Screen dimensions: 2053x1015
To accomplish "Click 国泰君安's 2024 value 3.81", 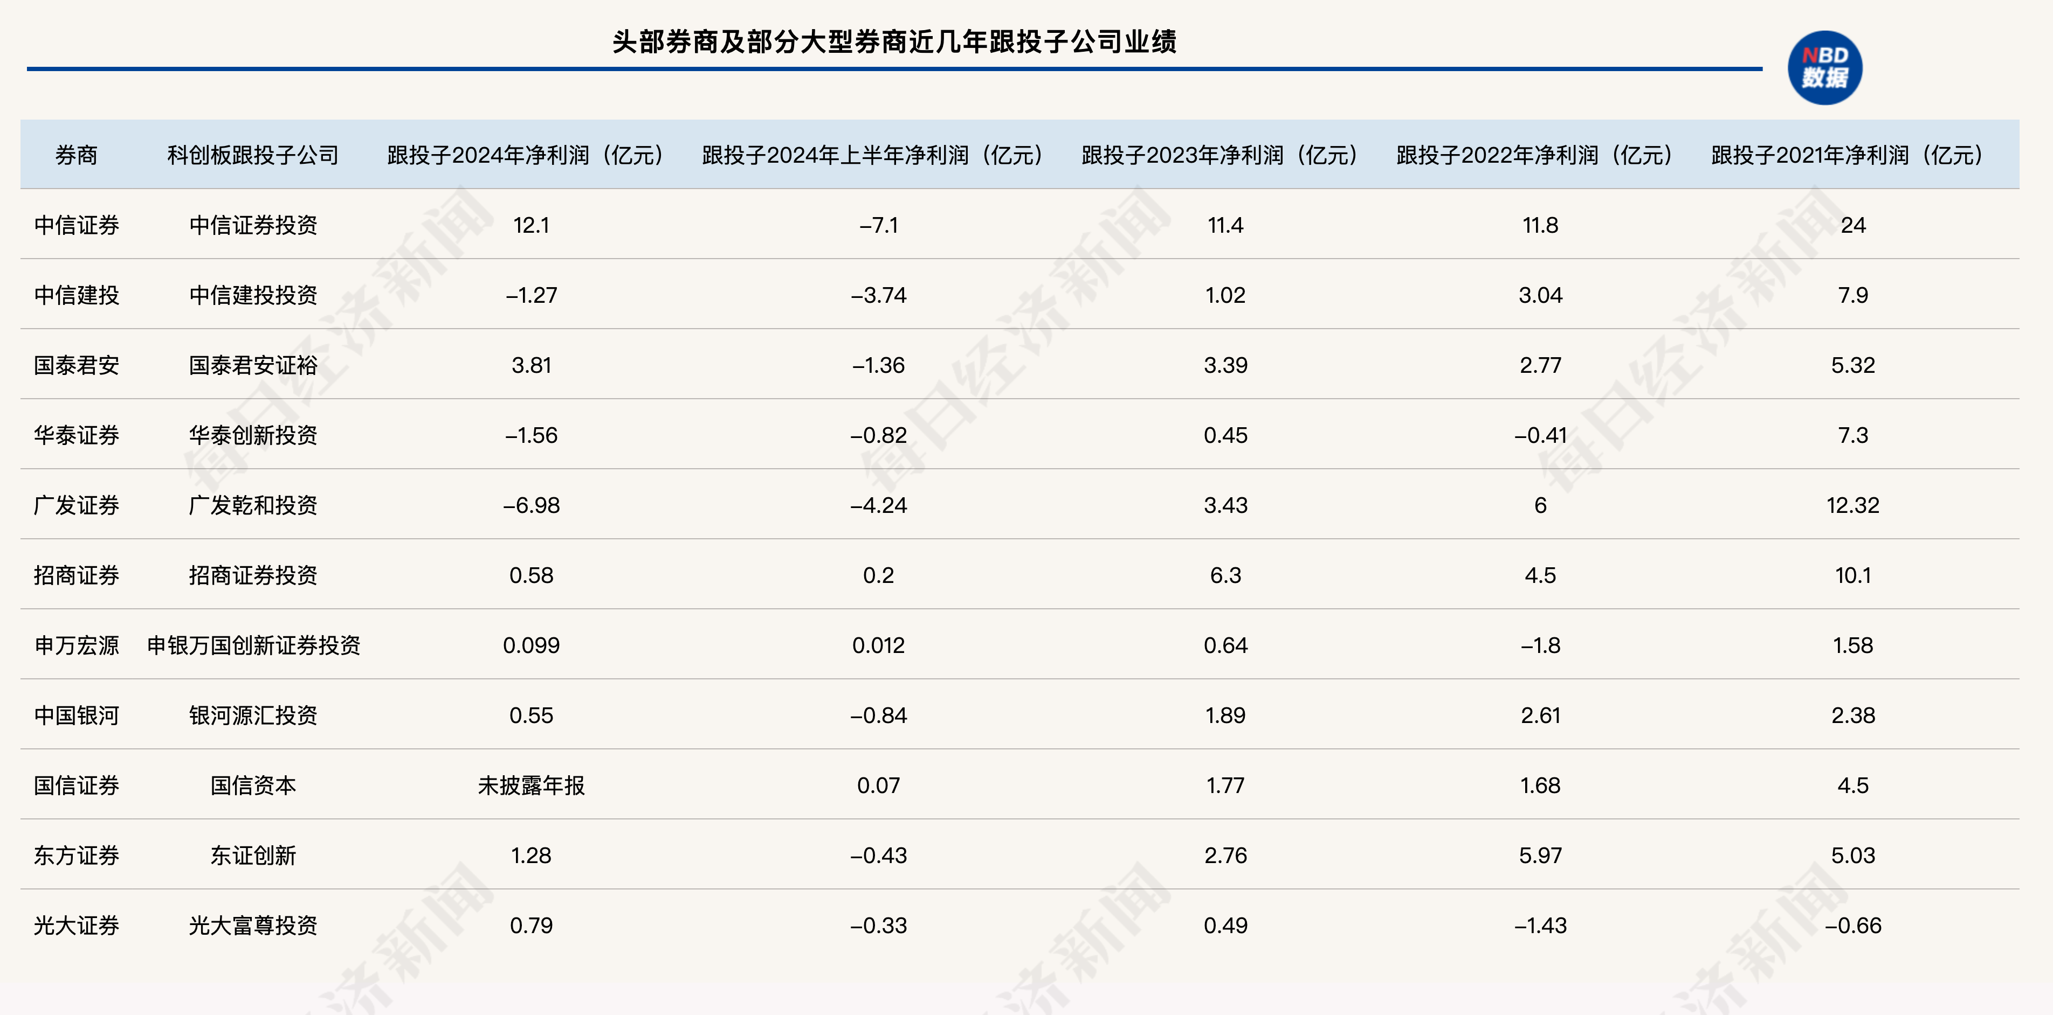I will coord(532,365).
